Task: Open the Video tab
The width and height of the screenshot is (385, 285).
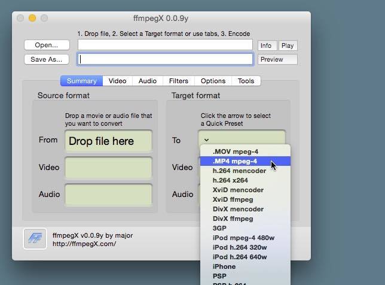Action: coord(117,81)
